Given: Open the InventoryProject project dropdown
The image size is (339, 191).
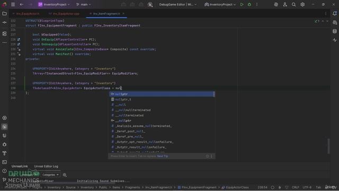Looking at the screenshot, I should pyautogui.click(x=54, y=4).
